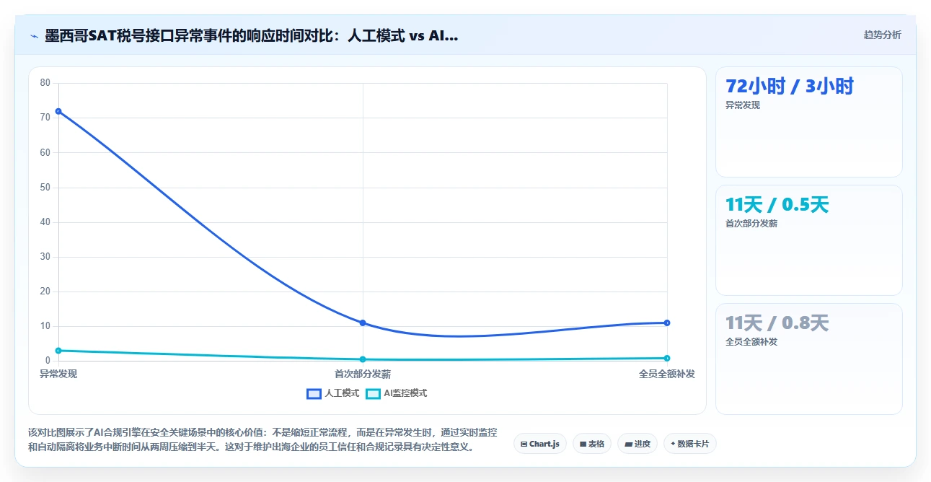Click the 人工模式 point at 首次部分发薪
The width and height of the screenshot is (931, 482).
coord(363,323)
